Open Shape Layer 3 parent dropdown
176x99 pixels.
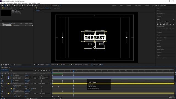[x=46, y=77]
